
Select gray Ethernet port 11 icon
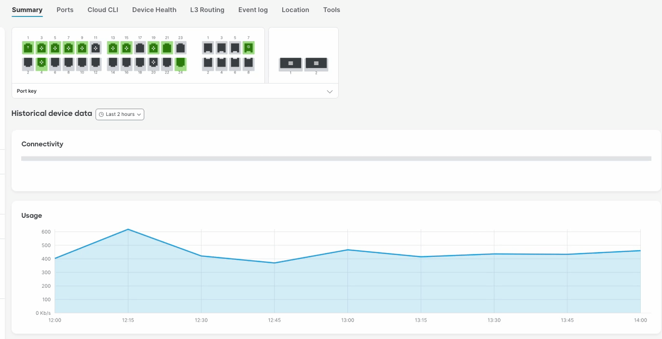96,48
